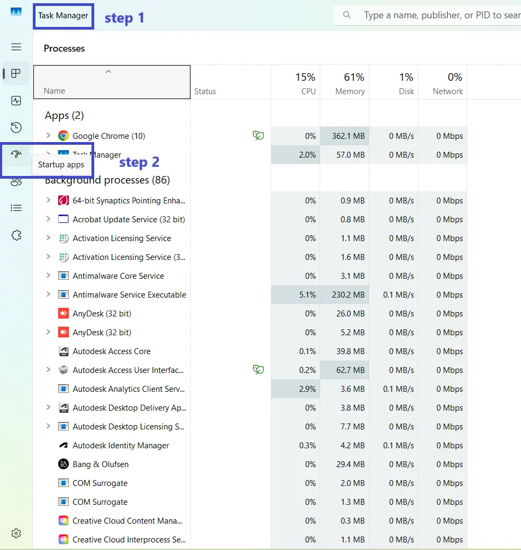
Task: Open the Services puzzle-piece icon
Action: pyautogui.click(x=16, y=235)
